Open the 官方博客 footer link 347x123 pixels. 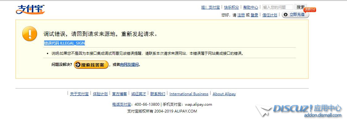click(x=119, y=94)
